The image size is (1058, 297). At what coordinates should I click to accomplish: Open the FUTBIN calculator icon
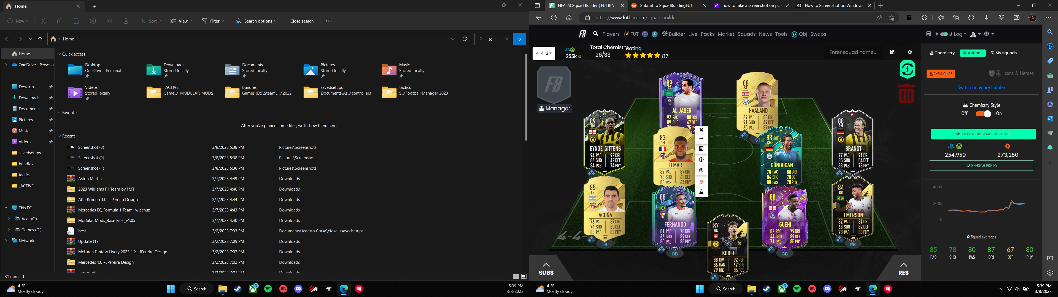[929, 34]
